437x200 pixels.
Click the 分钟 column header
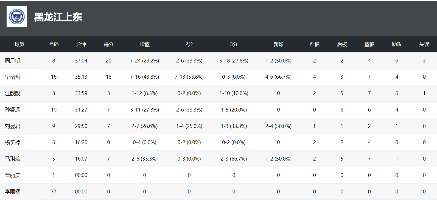[x=81, y=44]
